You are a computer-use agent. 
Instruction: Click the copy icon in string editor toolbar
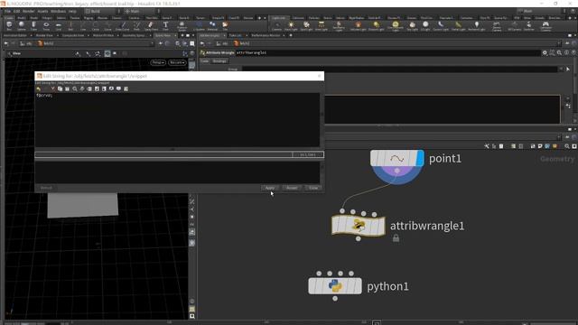tap(61, 88)
